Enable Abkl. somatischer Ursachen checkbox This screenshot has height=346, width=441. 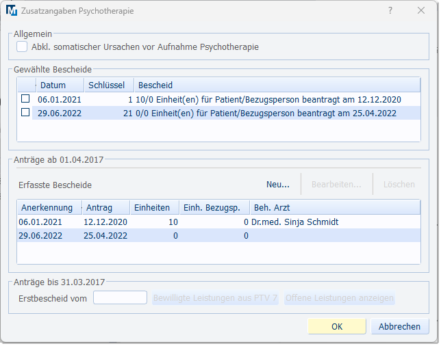coord(22,46)
